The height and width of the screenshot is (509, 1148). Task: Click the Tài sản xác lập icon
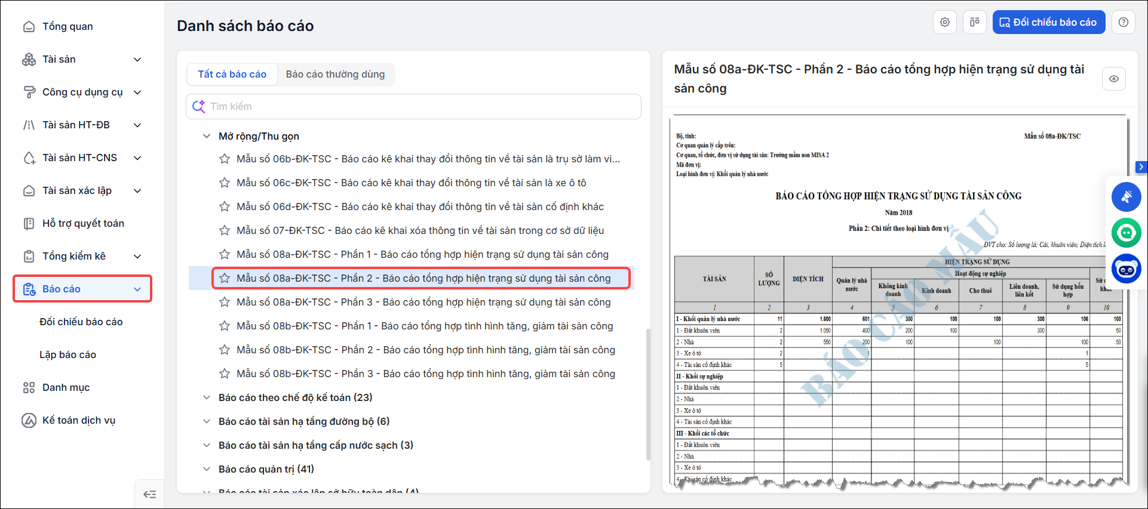[x=29, y=190]
